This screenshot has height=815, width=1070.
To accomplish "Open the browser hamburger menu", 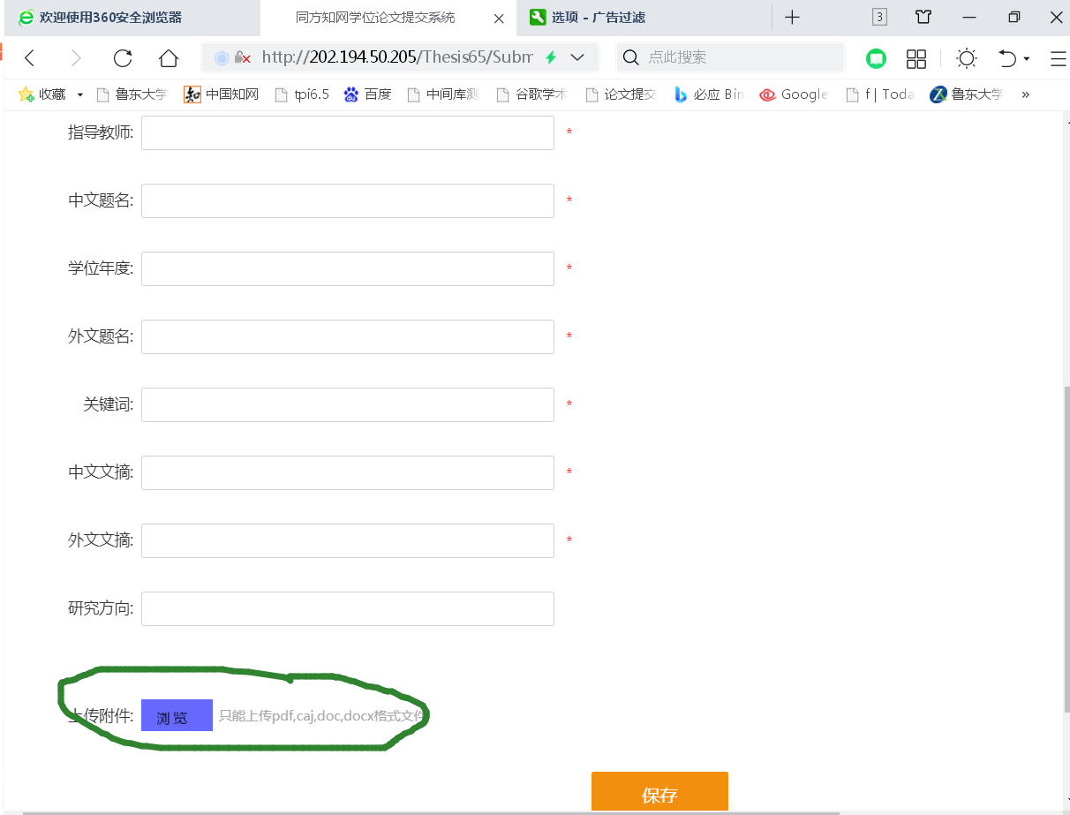I will (1059, 58).
